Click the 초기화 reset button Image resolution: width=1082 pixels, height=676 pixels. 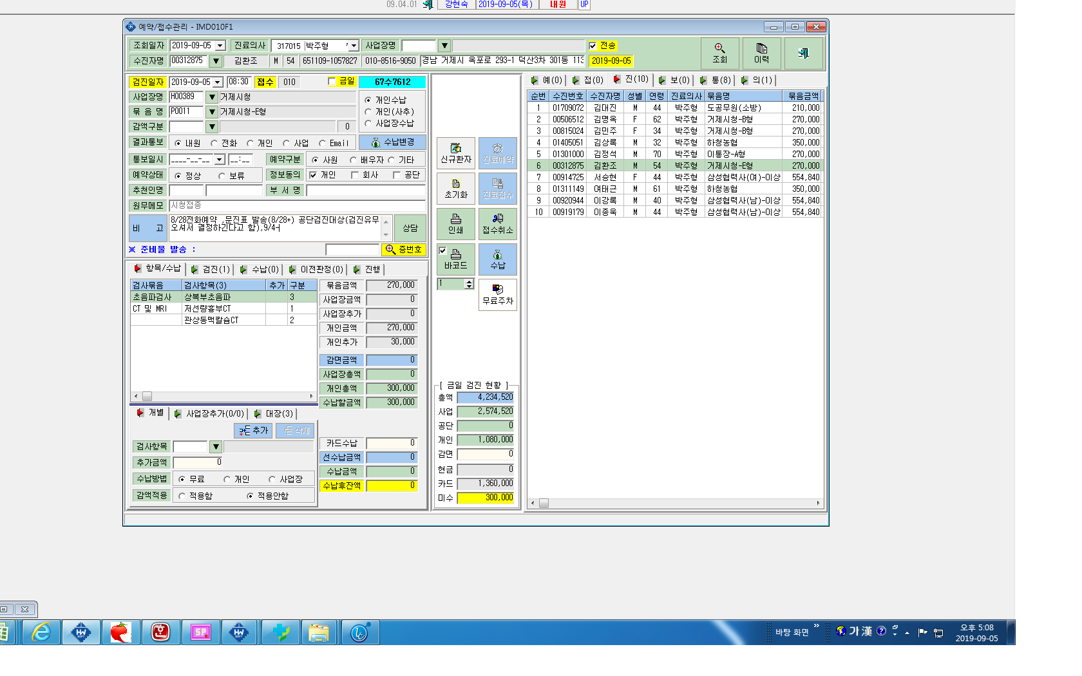click(x=456, y=189)
